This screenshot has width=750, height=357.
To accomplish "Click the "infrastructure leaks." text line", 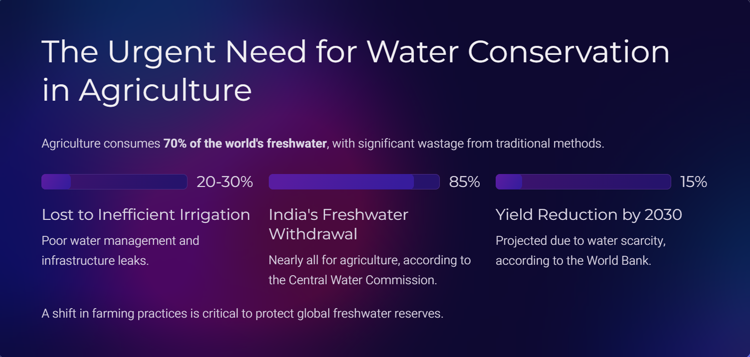I will click(95, 260).
